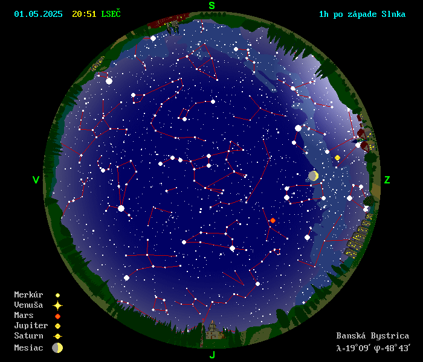Click the time 20:51
Screen dimensions: 423x362
point(84,14)
